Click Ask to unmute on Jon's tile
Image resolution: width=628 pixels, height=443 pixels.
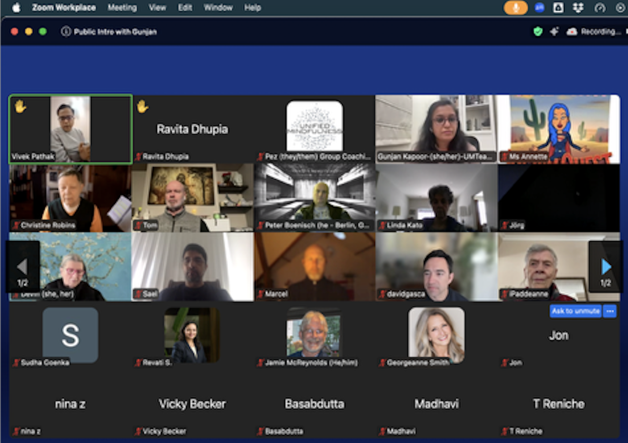(576, 311)
